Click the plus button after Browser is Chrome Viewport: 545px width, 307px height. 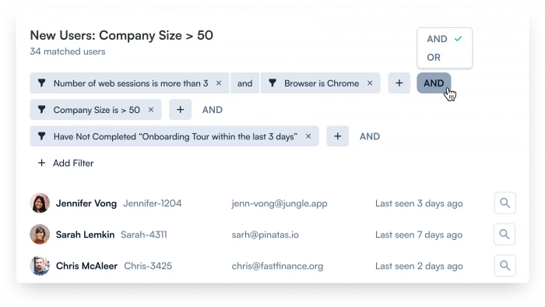coord(399,83)
